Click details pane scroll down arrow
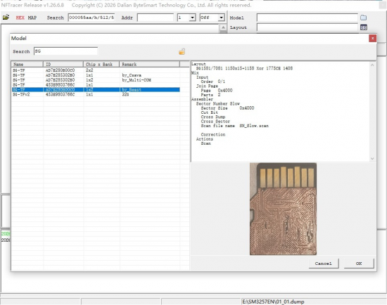The height and width of the screenshot is (305, 387). point(372,159)
